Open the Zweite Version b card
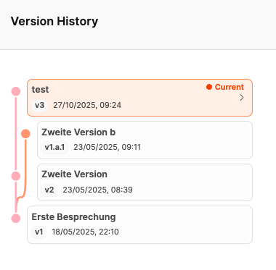 point(145,140)
